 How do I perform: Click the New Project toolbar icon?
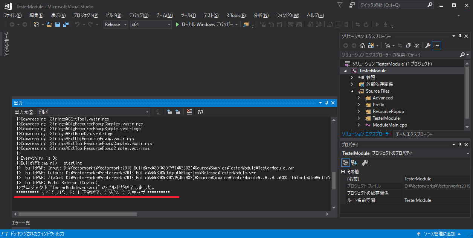(36, 24)
